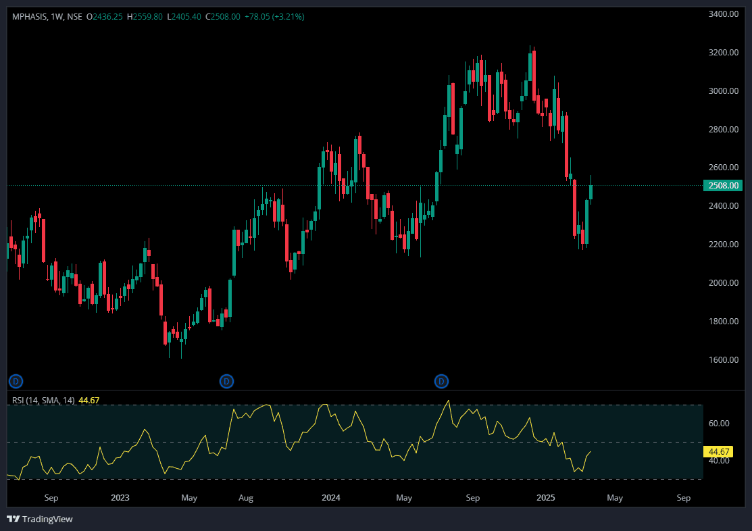Screen dimensions: 752x531
Task: Click the low value L2405.40
Action: coord(184,17)
